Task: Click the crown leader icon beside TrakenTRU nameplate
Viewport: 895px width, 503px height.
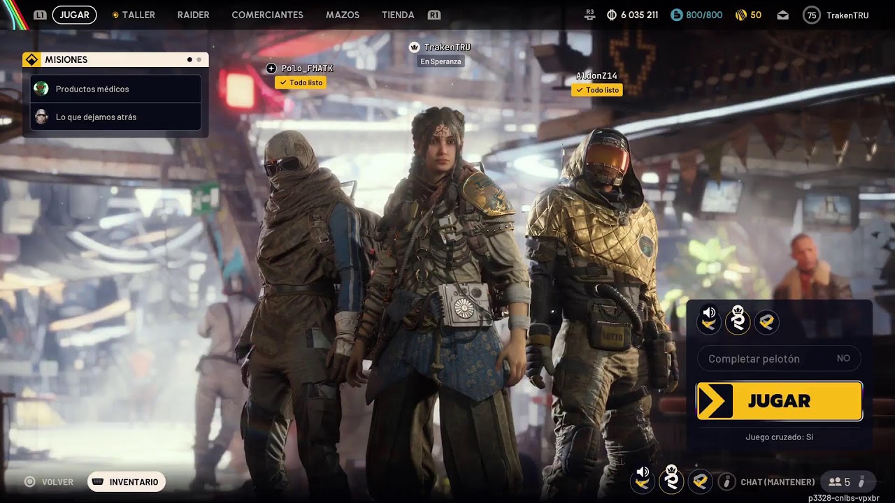Action: point(414,47)
